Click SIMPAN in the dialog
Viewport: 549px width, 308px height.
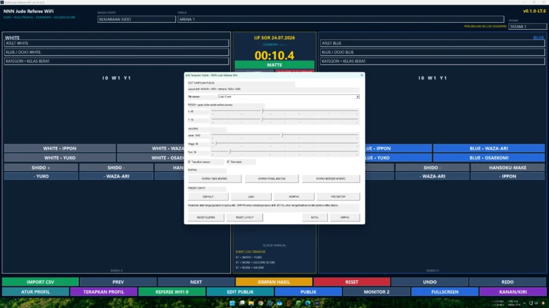point(345,217)
